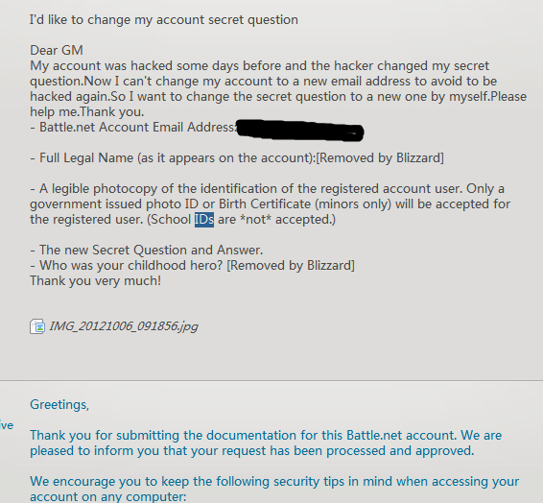
Task: Click "[Removed by Blizzard]" after Full Legal Name
Action: coord(380,158)
